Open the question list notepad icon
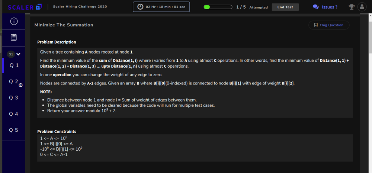372x173 pixels. (14, 37)
